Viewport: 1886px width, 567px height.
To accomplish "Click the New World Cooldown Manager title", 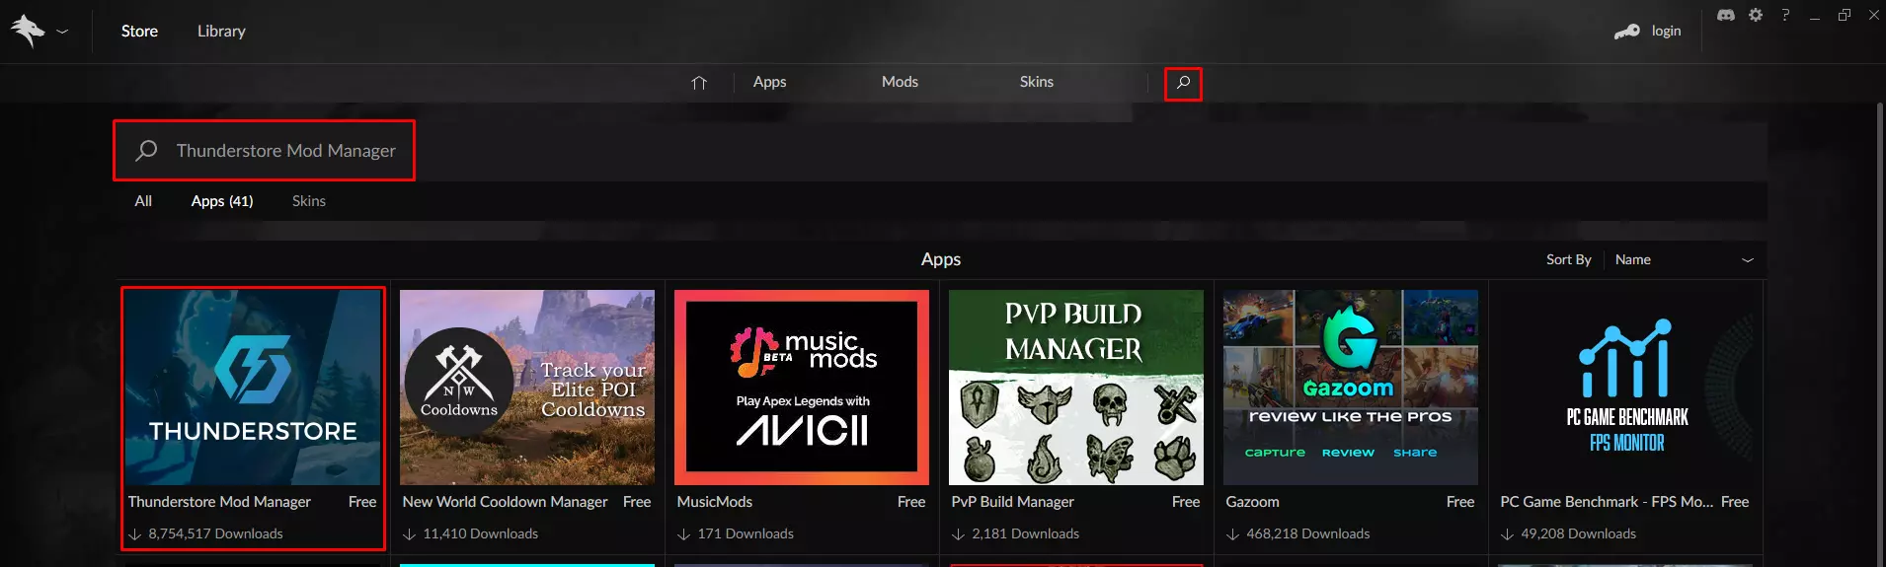I will [505, 502].
